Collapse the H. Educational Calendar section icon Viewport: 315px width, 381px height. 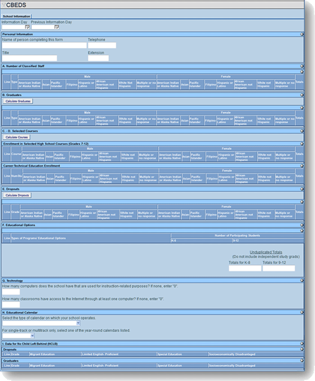(x=301, y=312)
